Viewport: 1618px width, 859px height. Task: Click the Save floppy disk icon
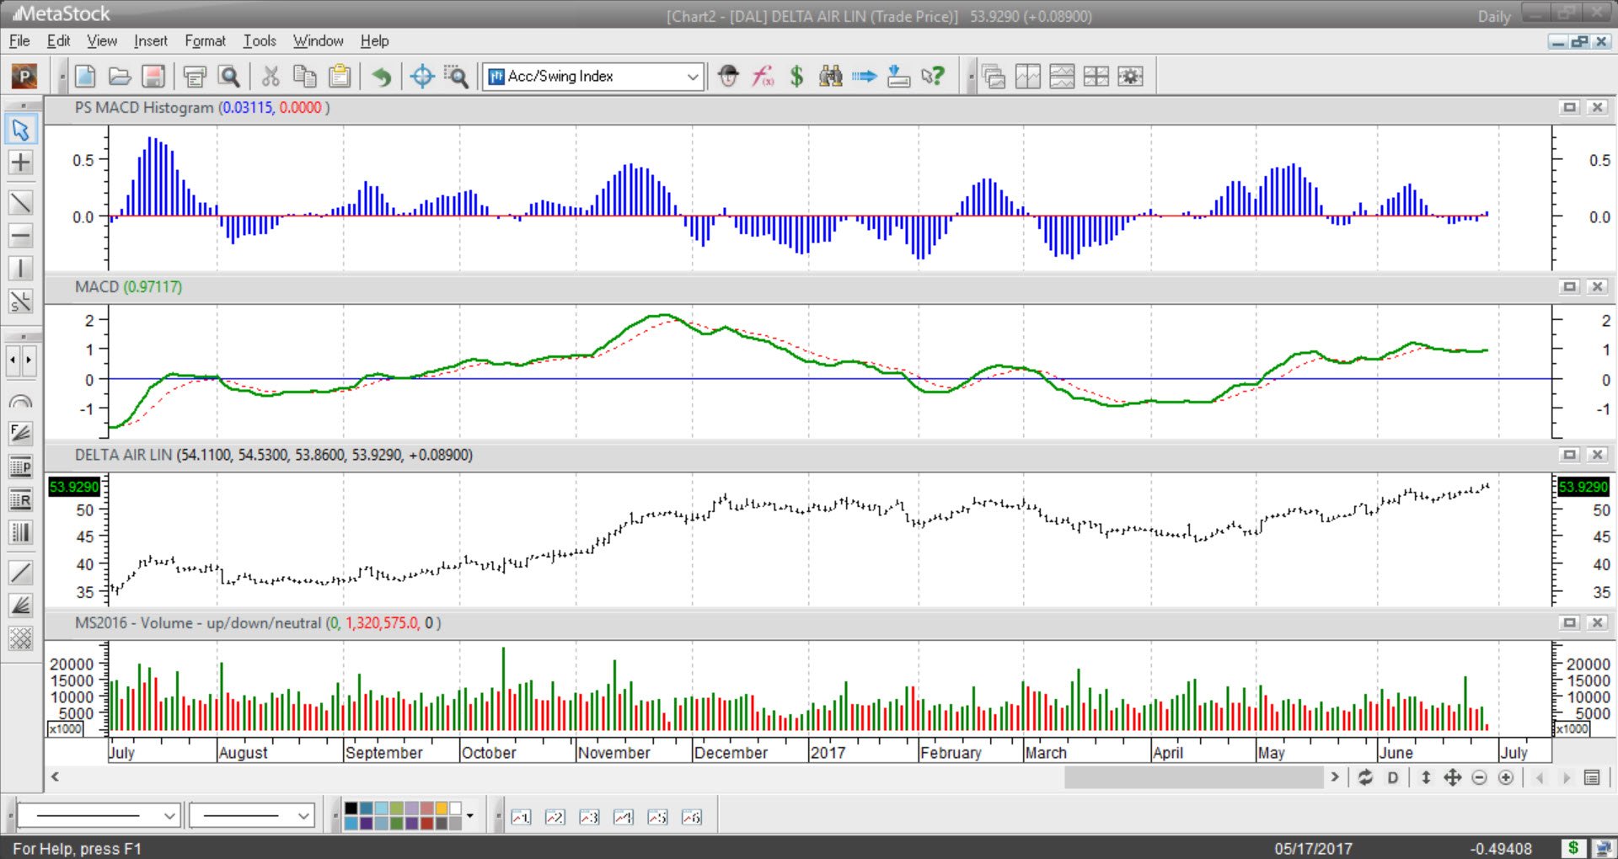[x=153, y=77]
